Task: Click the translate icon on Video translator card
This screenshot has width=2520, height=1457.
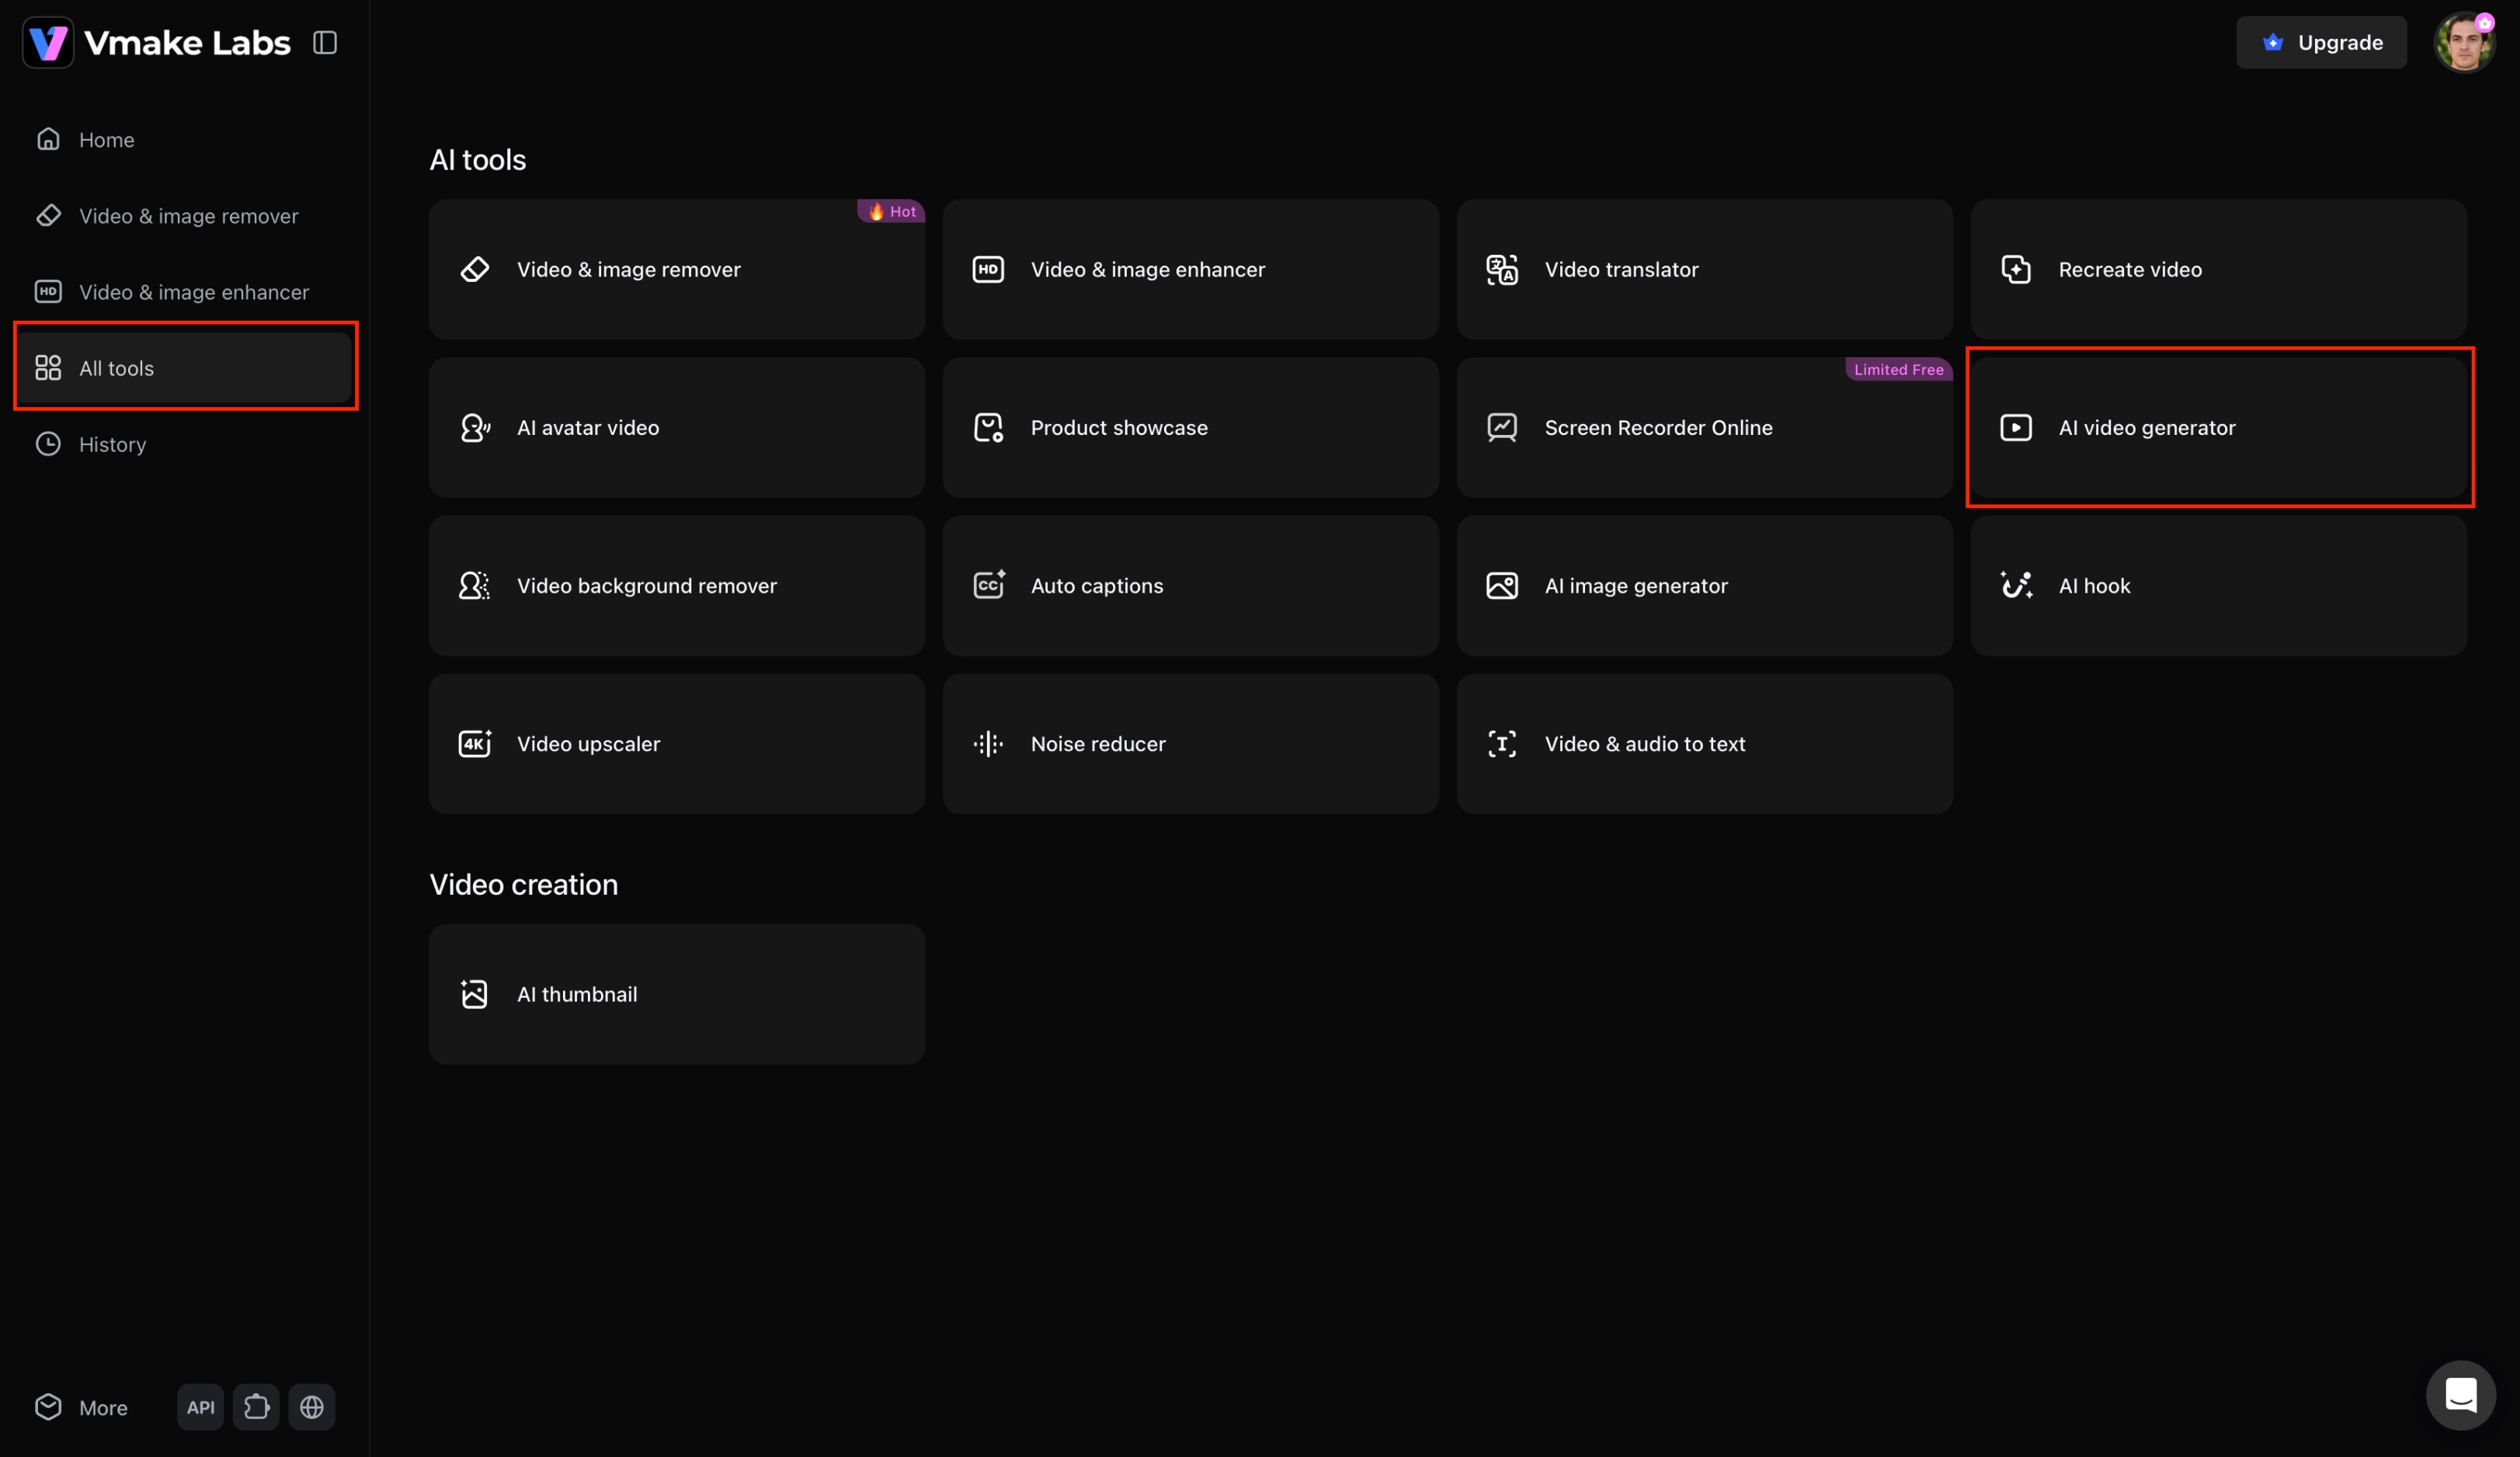Action: (x=1502, y=269)
